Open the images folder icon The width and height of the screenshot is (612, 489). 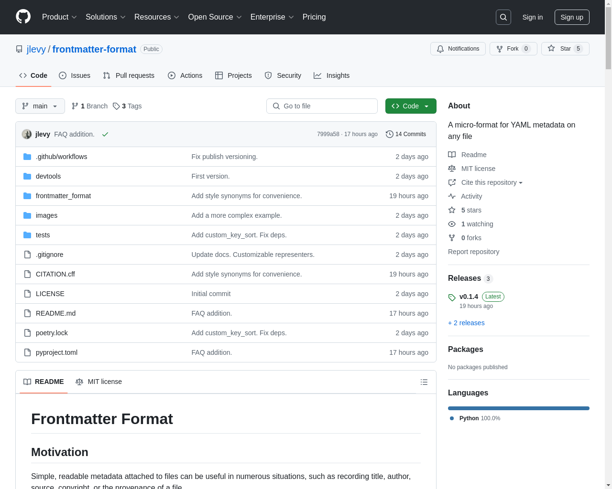coord(27,215)
